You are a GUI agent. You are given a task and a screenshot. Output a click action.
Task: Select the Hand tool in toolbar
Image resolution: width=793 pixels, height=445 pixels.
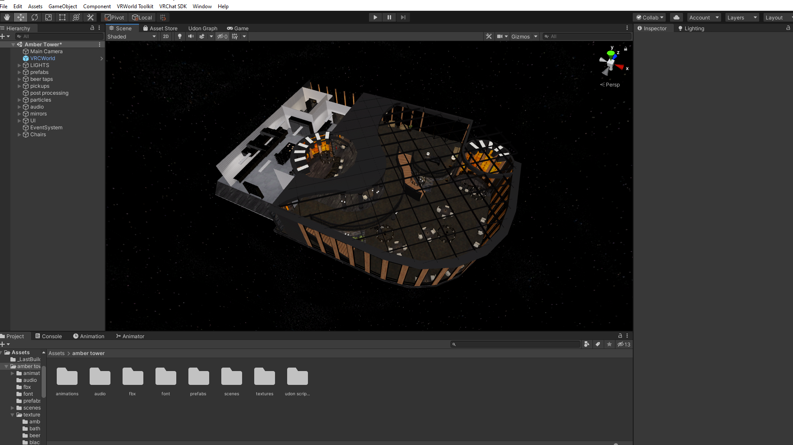(x=7, y=17)
